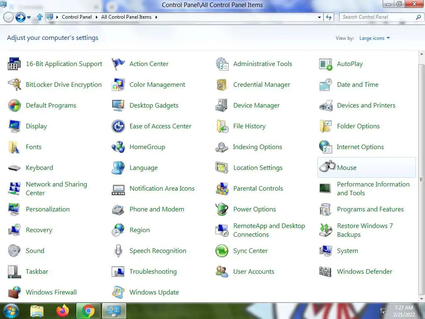Open the Mouse link
Image resolution: width=425 pixels, height=319 pixels.
(x=347, y=168)
